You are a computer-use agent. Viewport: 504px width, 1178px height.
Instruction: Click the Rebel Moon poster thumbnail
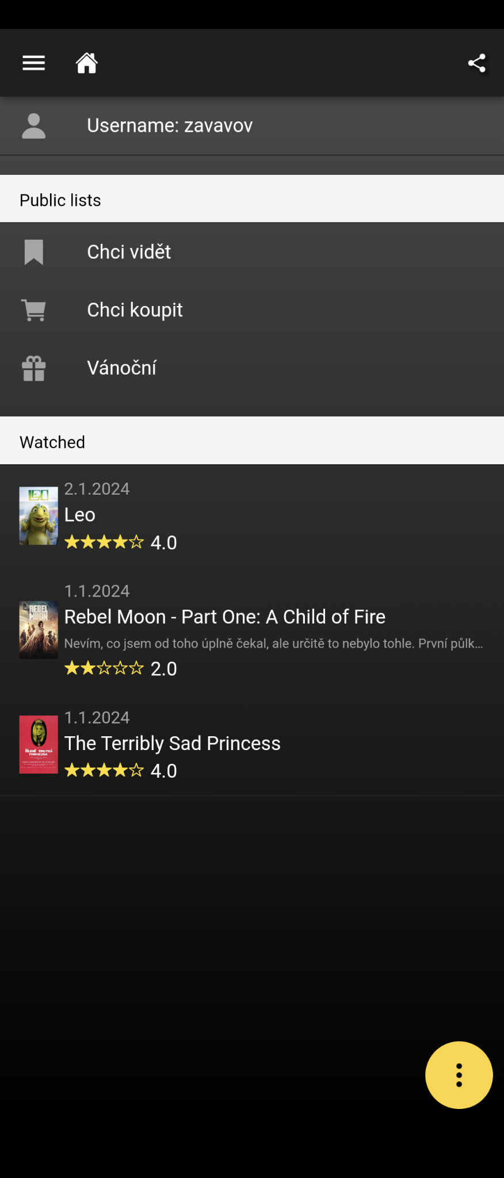click(x=39, y=629)
